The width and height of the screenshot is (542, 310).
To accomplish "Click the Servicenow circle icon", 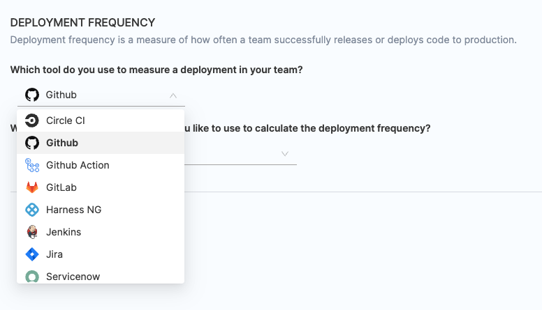I will [x=31, y=277].
